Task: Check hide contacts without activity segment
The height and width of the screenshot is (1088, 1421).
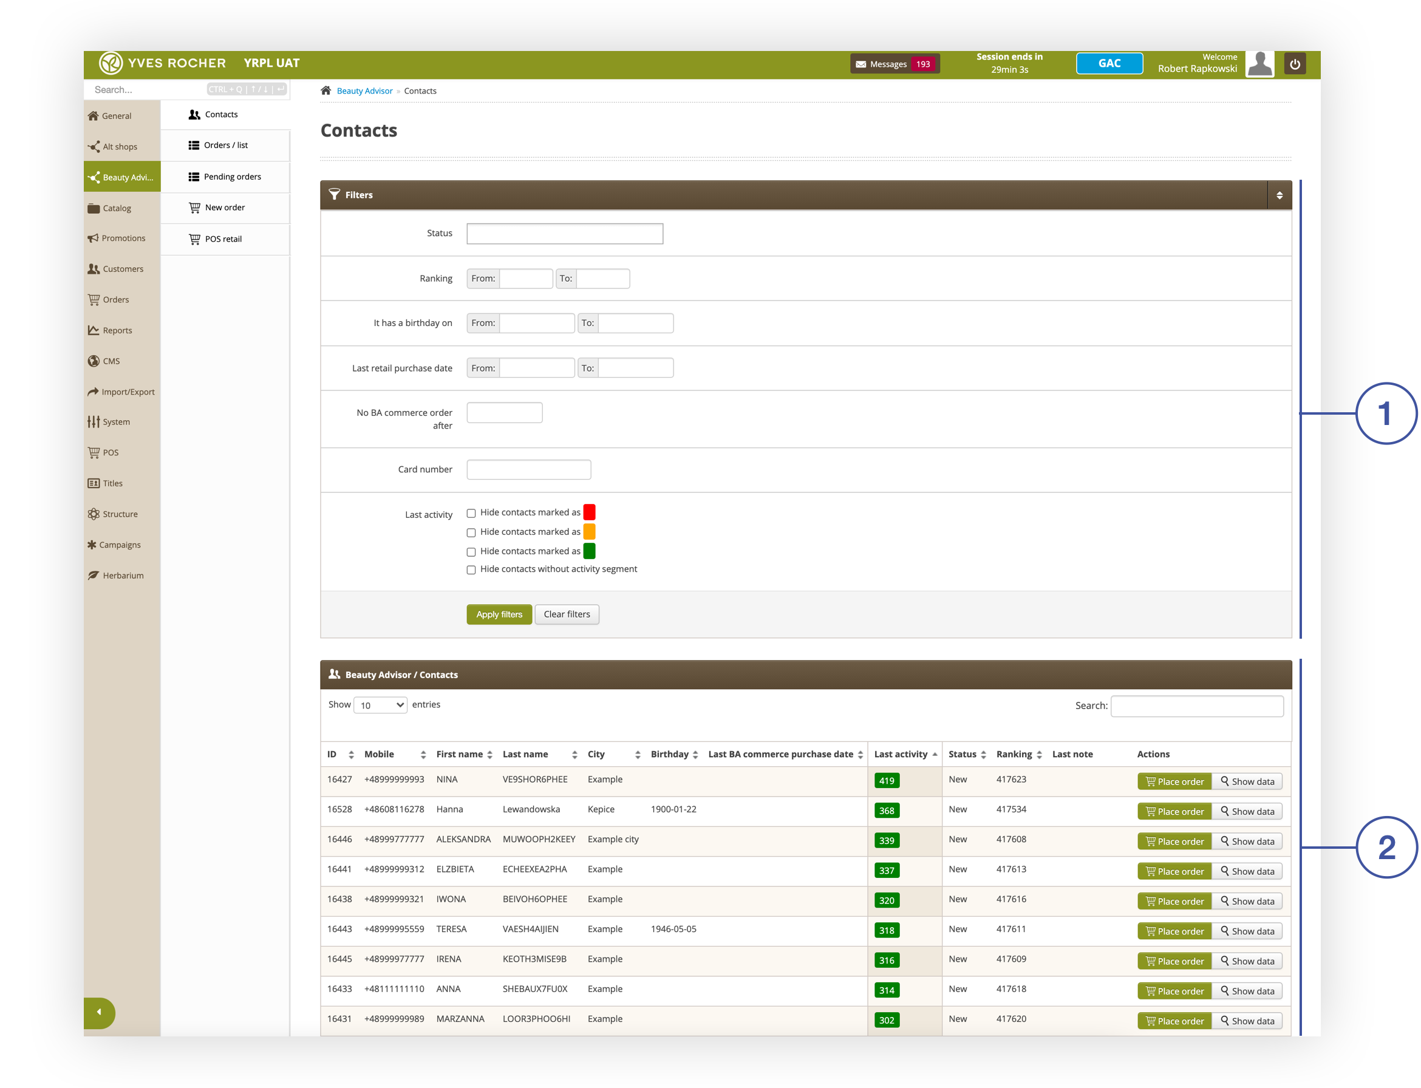Action: (x=471, y=571)
